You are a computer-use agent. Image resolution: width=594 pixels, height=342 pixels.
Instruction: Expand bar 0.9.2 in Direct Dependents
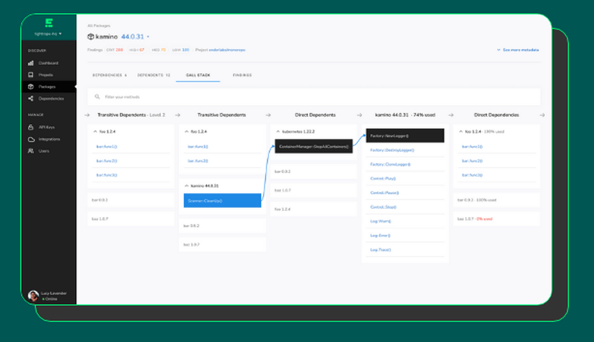tap(314, 172)
